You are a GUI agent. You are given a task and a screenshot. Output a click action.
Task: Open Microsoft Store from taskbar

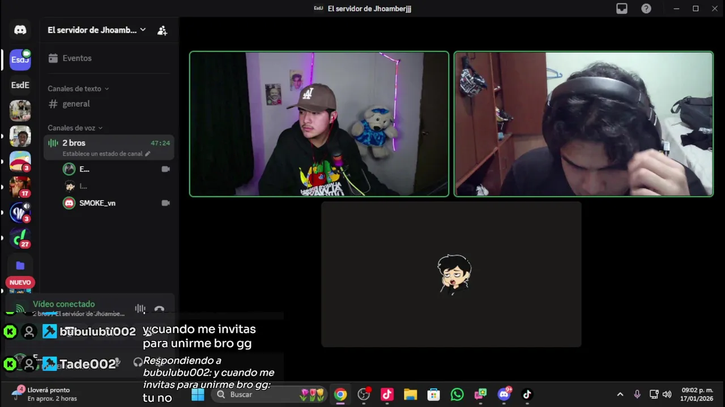pos(433,395)
